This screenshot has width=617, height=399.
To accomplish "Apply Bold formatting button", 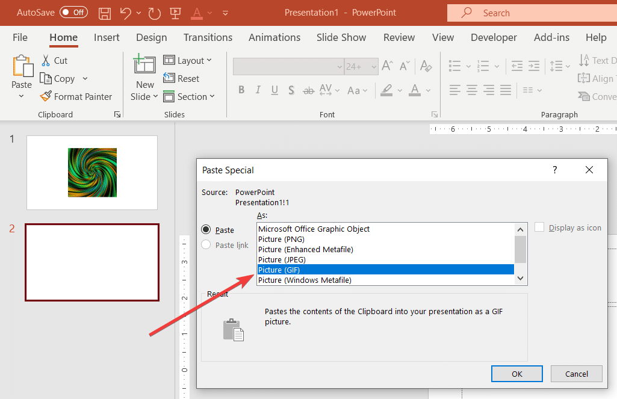I will click(241, 90).
